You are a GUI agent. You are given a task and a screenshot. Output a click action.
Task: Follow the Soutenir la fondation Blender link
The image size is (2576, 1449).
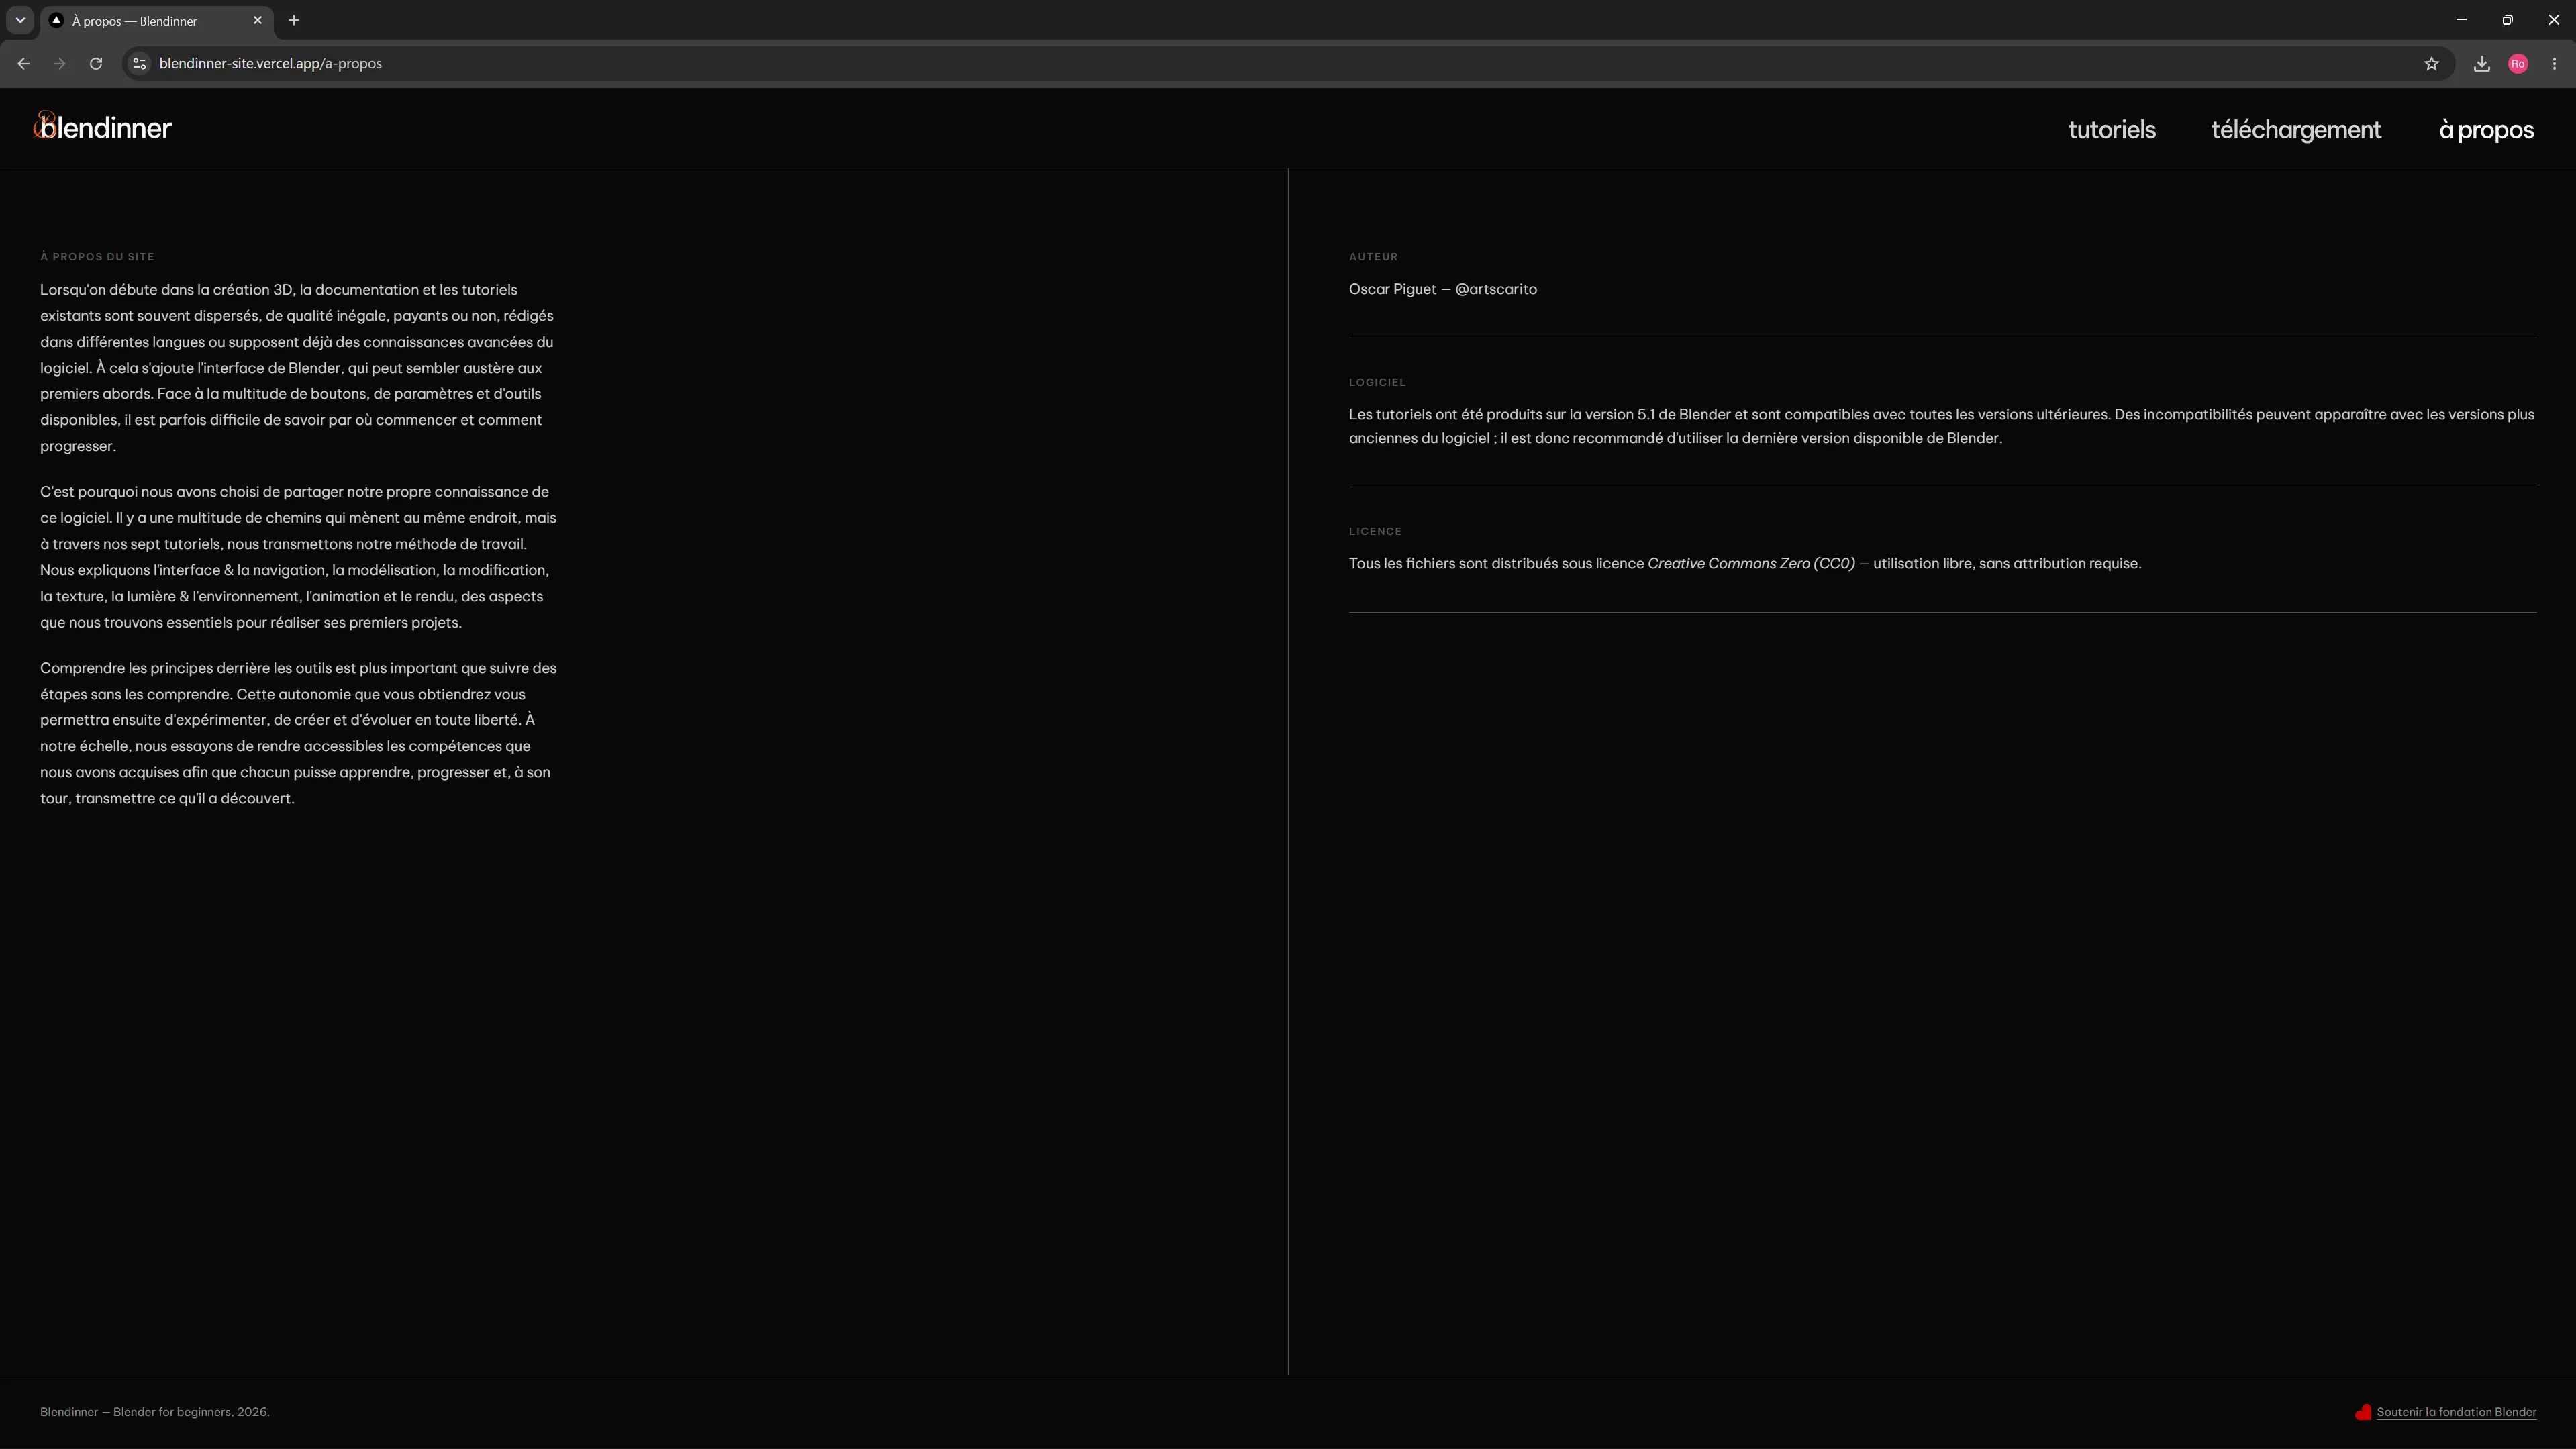pyautogui.click(x=2456, y=1412)
